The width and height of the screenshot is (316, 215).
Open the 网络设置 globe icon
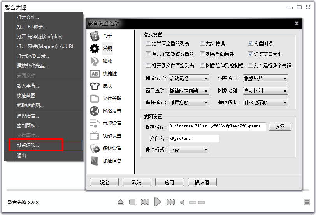coord(95,111)
